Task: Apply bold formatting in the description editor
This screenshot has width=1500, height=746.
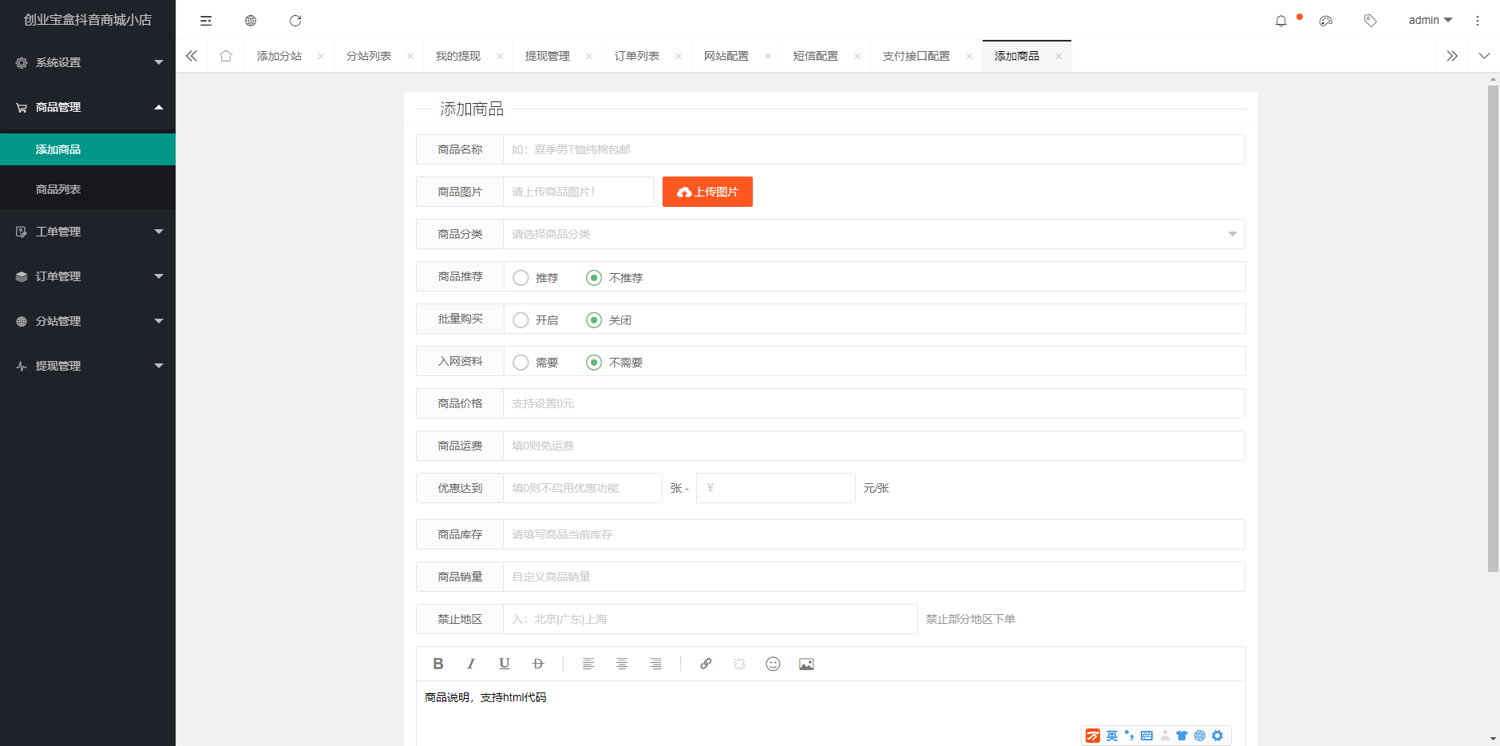Action: click(x=438, y=663)
